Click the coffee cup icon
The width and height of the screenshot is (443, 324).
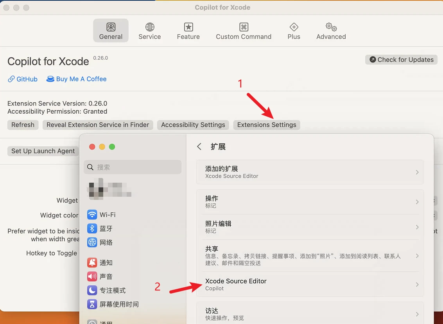(50, 79)
